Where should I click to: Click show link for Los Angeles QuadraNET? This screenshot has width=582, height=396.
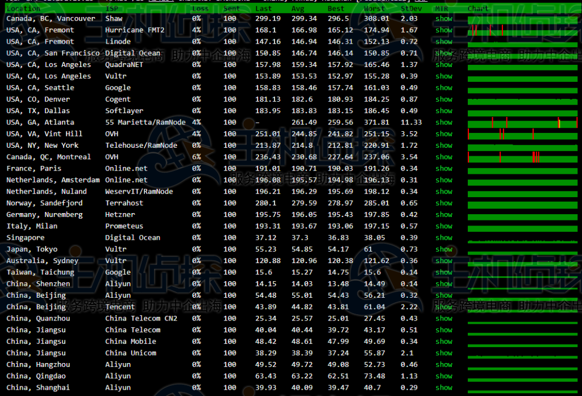pos(444,65)
